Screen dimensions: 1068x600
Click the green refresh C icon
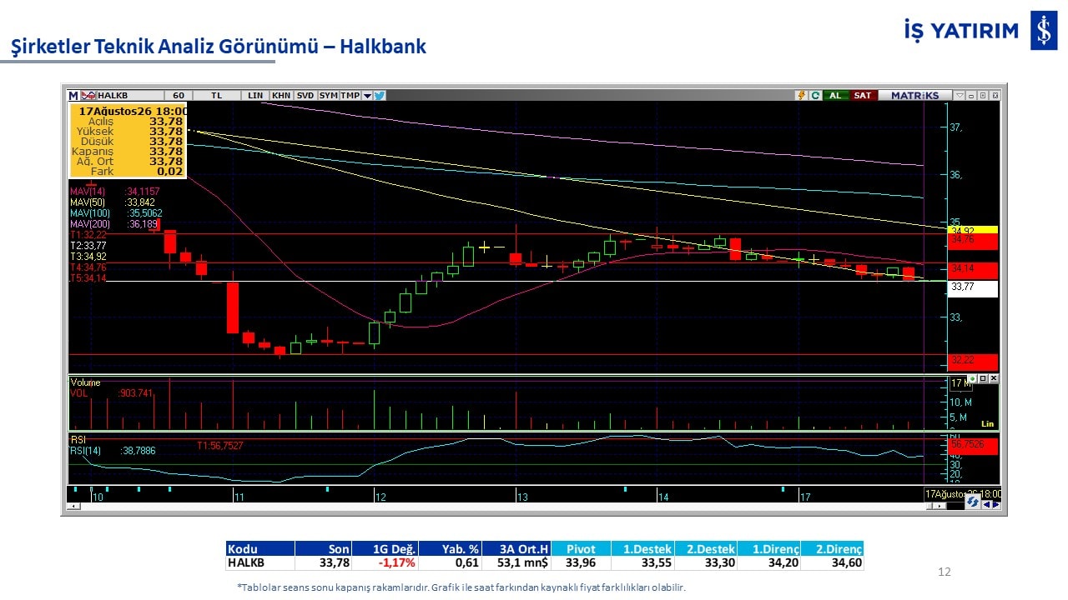(x=814, y=95)
